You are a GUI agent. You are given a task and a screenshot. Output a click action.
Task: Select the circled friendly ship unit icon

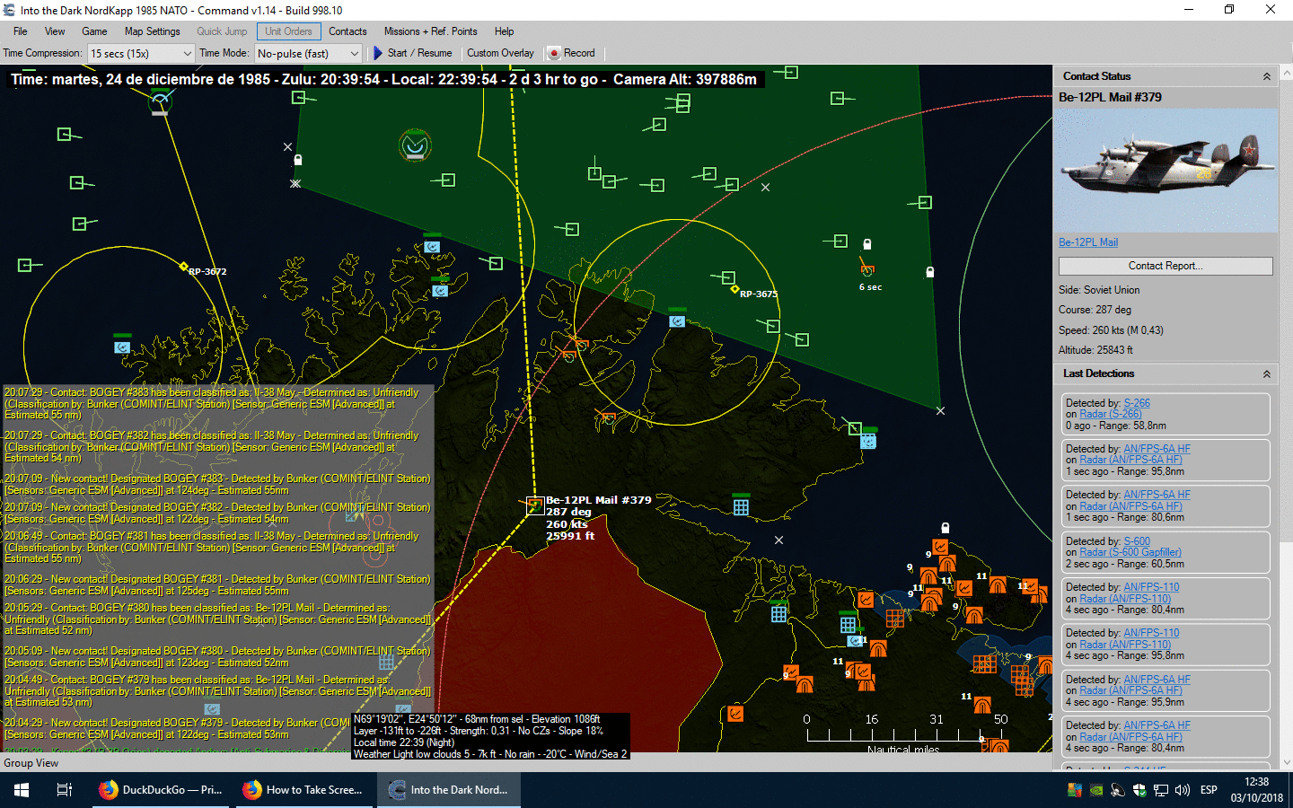point(415,145)
